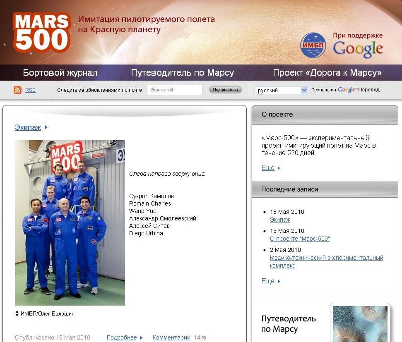Click the Ваш e-mail input field
402x342 pixels.
(x=175, y=90)
